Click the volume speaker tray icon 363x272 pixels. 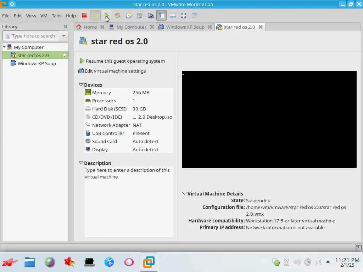click(x=297, y=262)
